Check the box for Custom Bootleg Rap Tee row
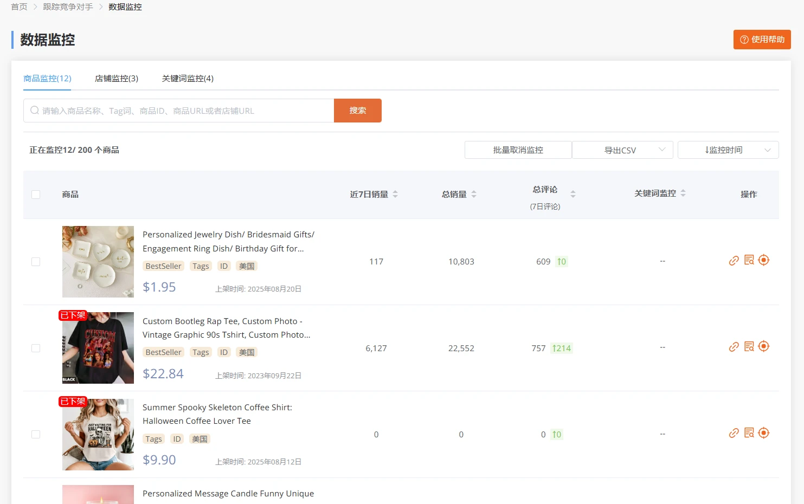 (36, 348)
